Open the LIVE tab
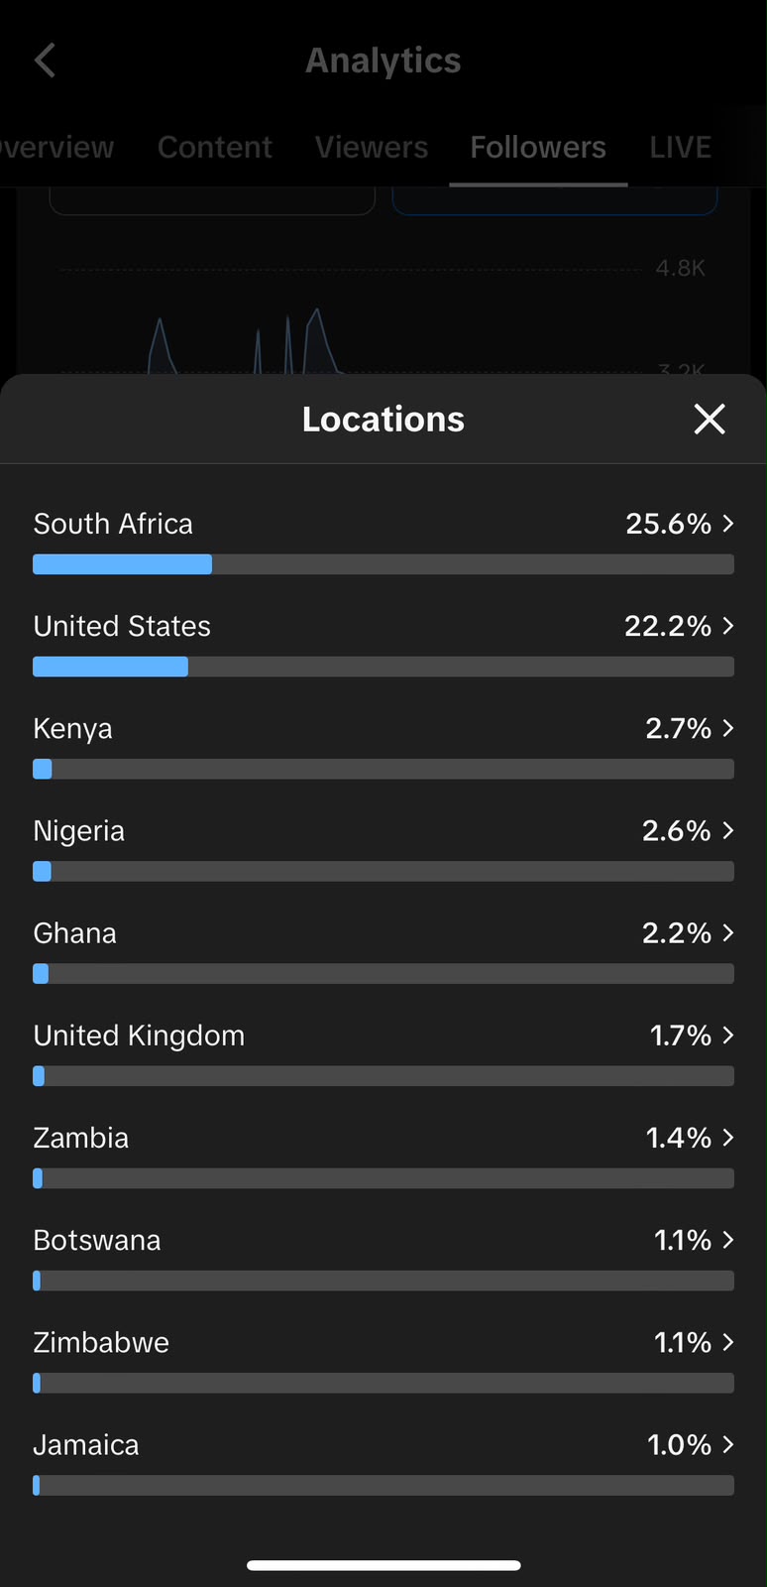Image resolution: width=767 pixels, height=1587 pixels. tap(681, 147)
